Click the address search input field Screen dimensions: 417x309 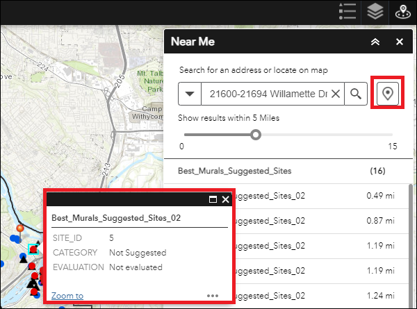[x=268, y=94]
